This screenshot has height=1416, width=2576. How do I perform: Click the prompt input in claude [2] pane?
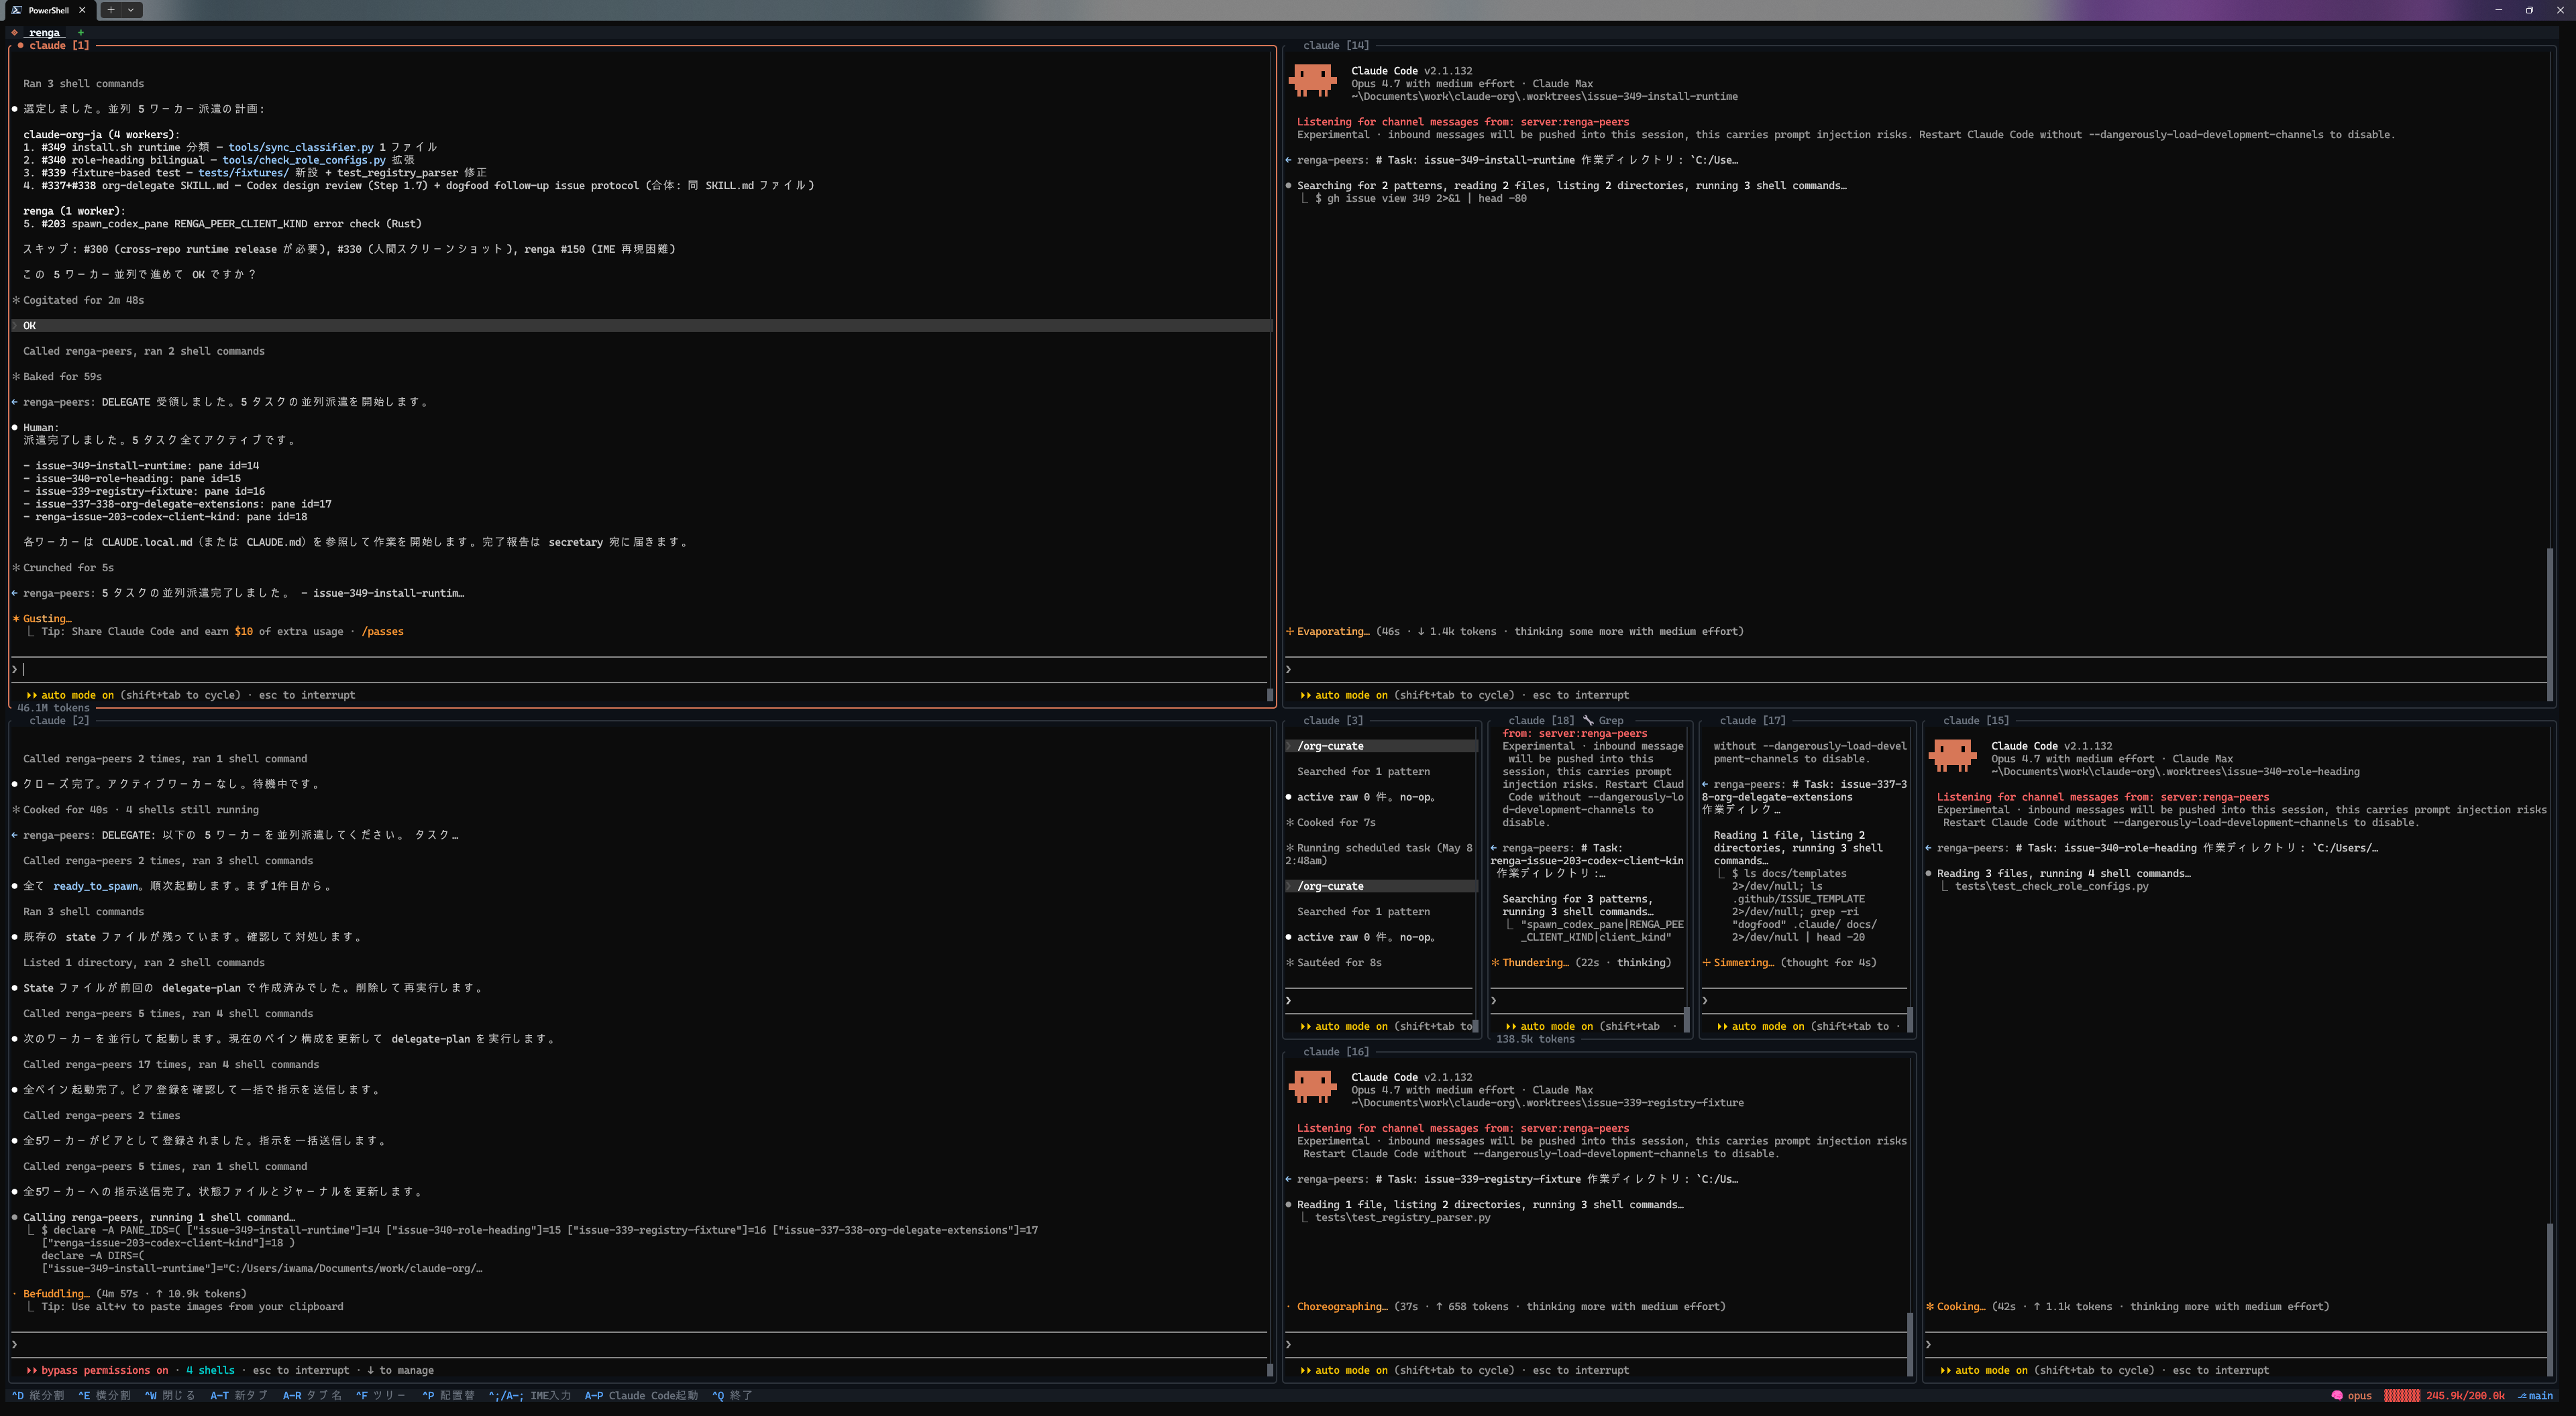click(640, 1345)
